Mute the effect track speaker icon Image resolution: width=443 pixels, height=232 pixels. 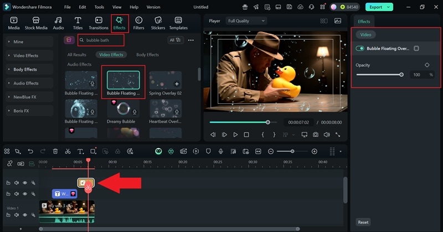coord(17,183)
